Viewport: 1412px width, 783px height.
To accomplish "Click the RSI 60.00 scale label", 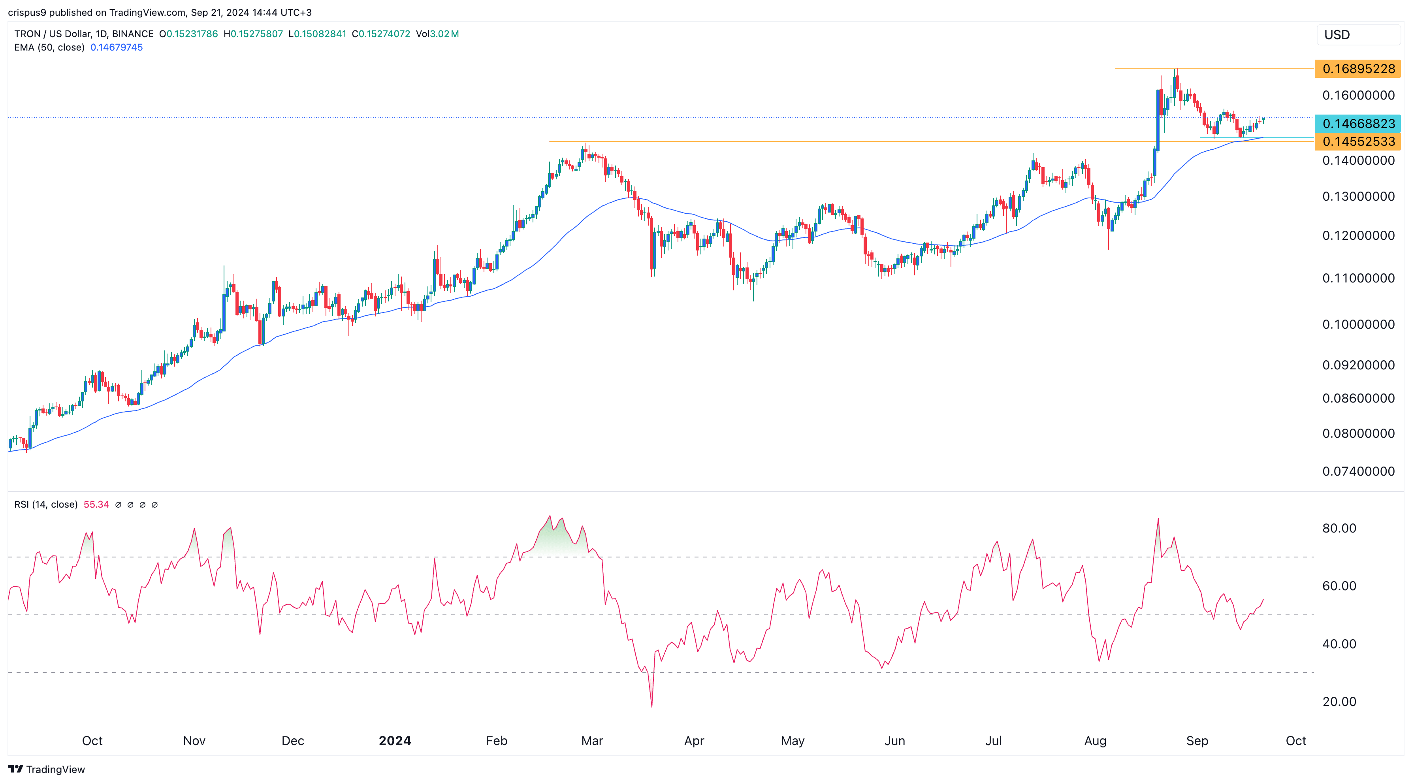I will 1339,586.
